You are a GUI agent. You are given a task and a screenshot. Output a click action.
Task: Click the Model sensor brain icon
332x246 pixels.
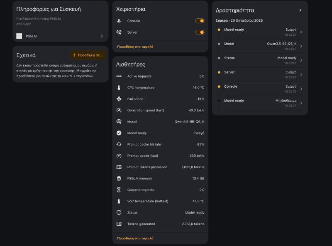coord(119,121)
